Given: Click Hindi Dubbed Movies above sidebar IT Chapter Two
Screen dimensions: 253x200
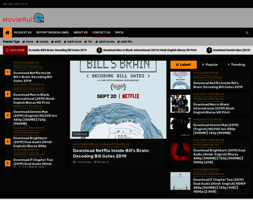Looking at the screenshot, I should 206,169.
